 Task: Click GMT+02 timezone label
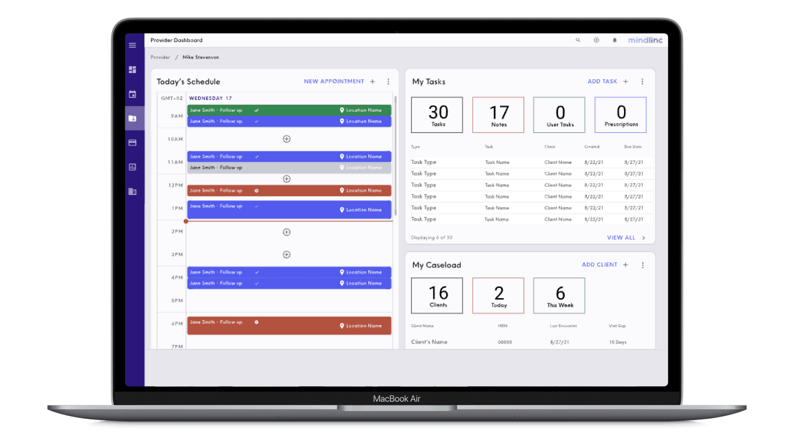point(172,98)
